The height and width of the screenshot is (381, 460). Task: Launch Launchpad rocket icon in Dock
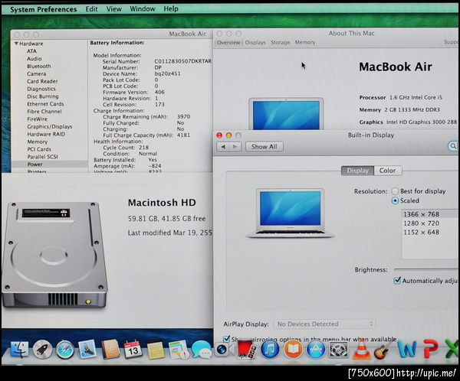point(42,349)
